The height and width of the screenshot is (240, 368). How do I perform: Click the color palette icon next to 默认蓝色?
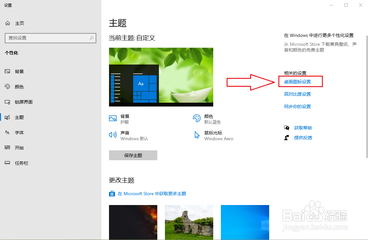point(197,118)
